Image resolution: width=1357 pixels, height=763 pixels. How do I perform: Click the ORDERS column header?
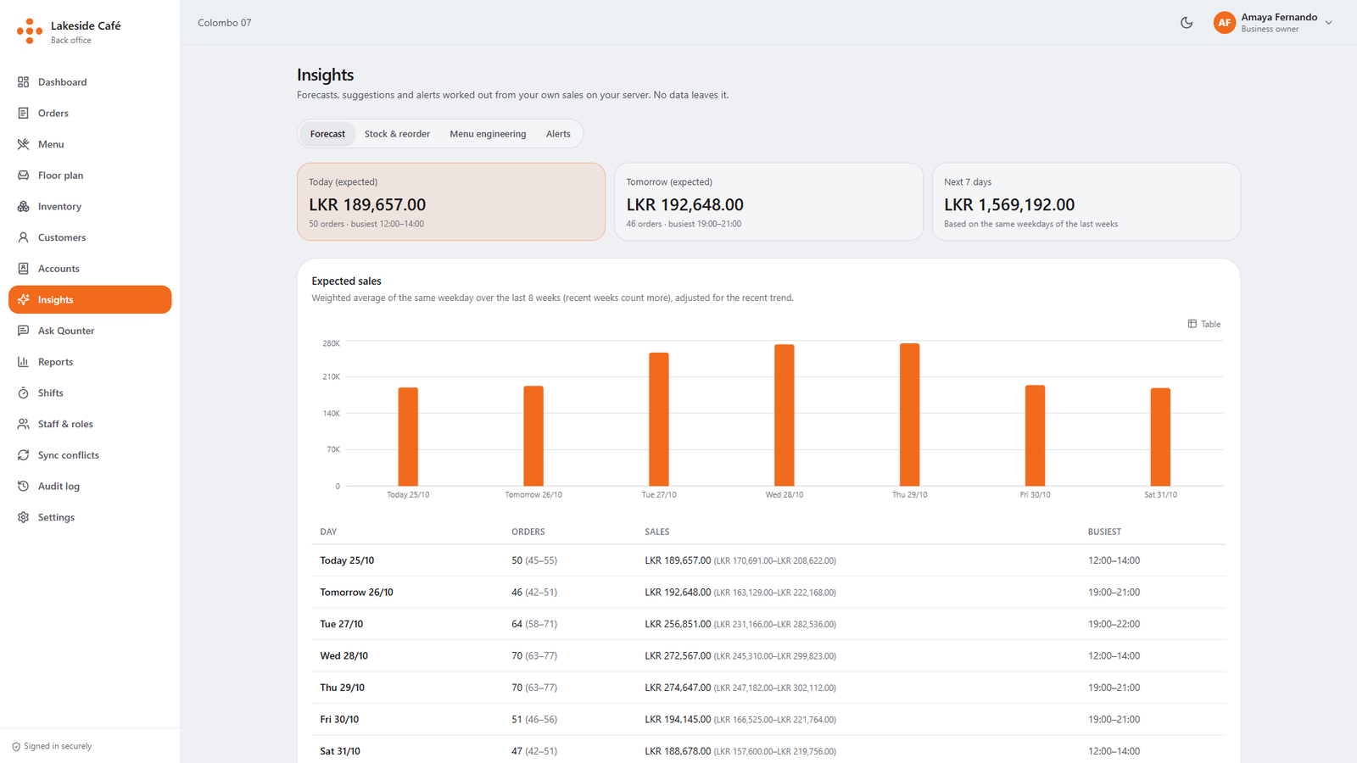528,532
